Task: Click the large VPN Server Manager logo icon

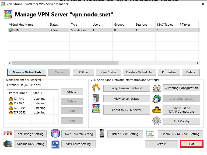Action: coord(8,14)
